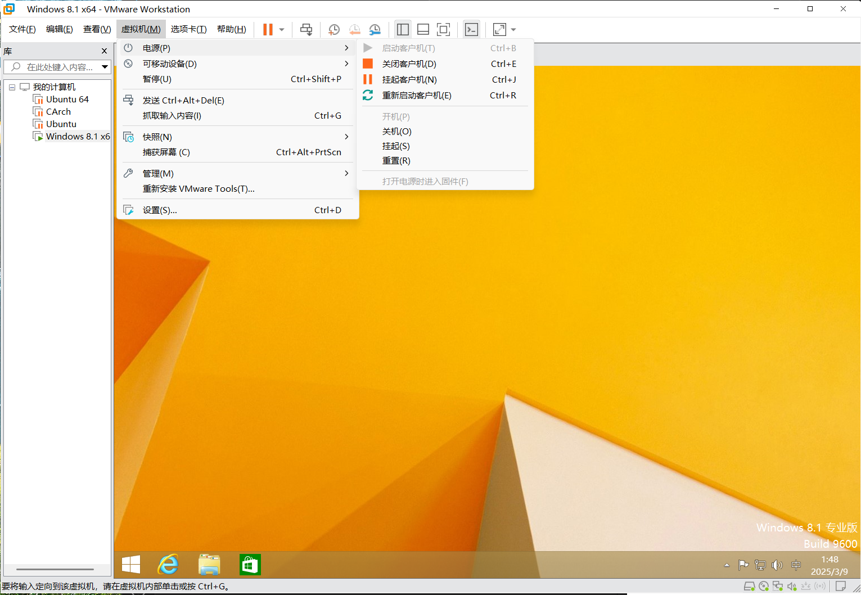This screenshot has width=861, height=595.
Task: Toggle the thumbnail bar view icon
Action: tap(423, 29)
